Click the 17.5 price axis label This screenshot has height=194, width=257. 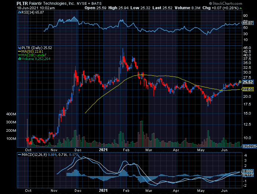point(247,104)
